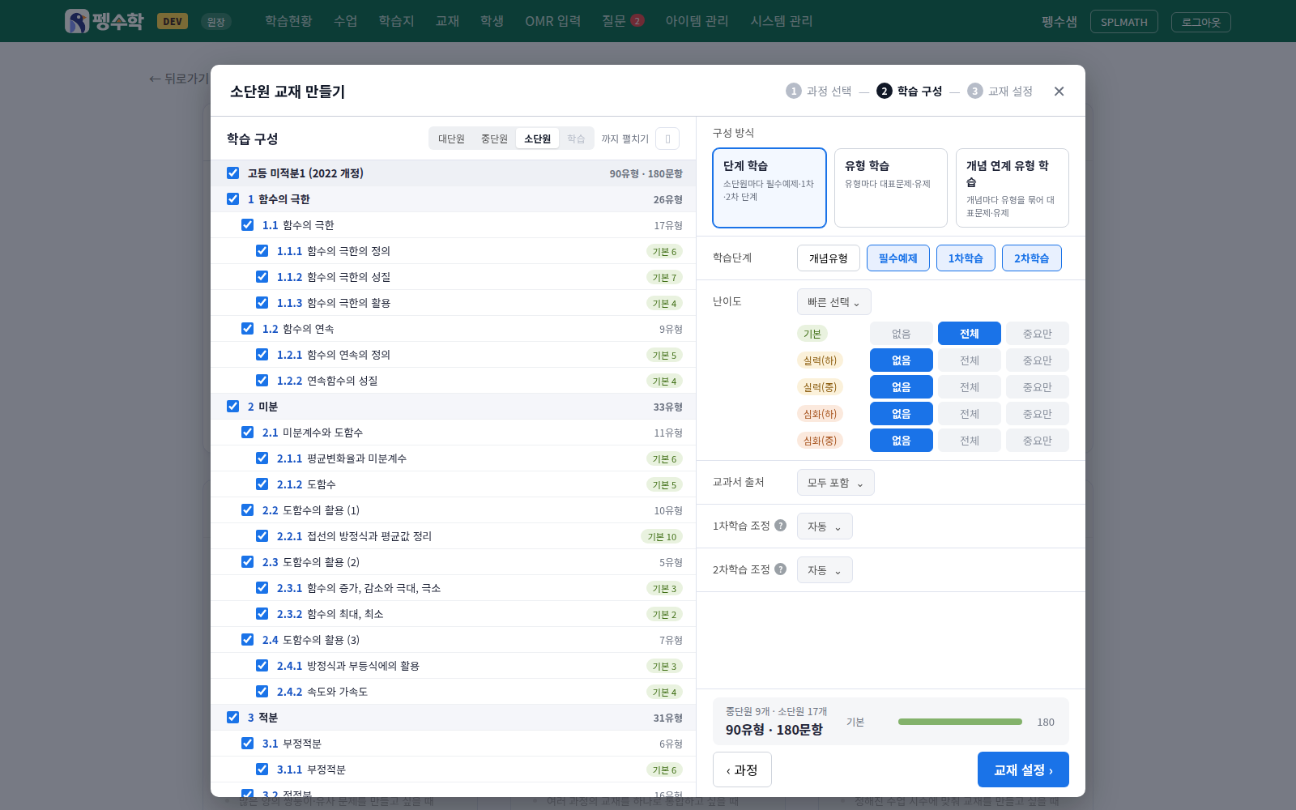This screenshot has width=1296, height=810.
Task: Switch tree depth to 대단원
Action: click(451, 139)
